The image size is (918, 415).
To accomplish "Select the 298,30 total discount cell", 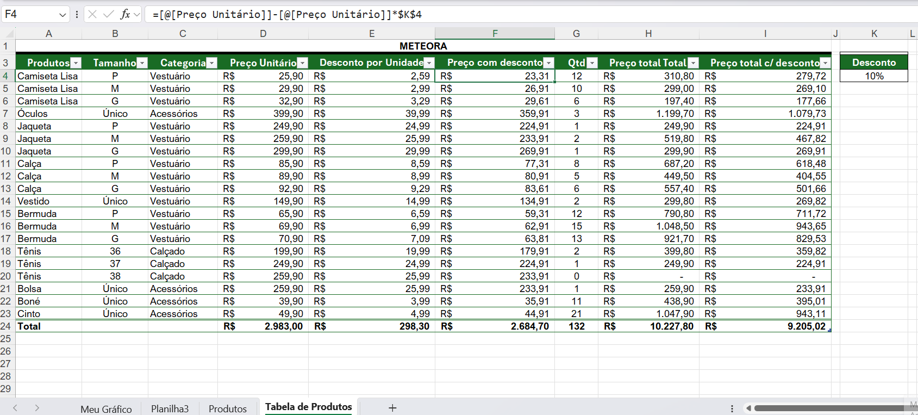I will pos(372,326).
